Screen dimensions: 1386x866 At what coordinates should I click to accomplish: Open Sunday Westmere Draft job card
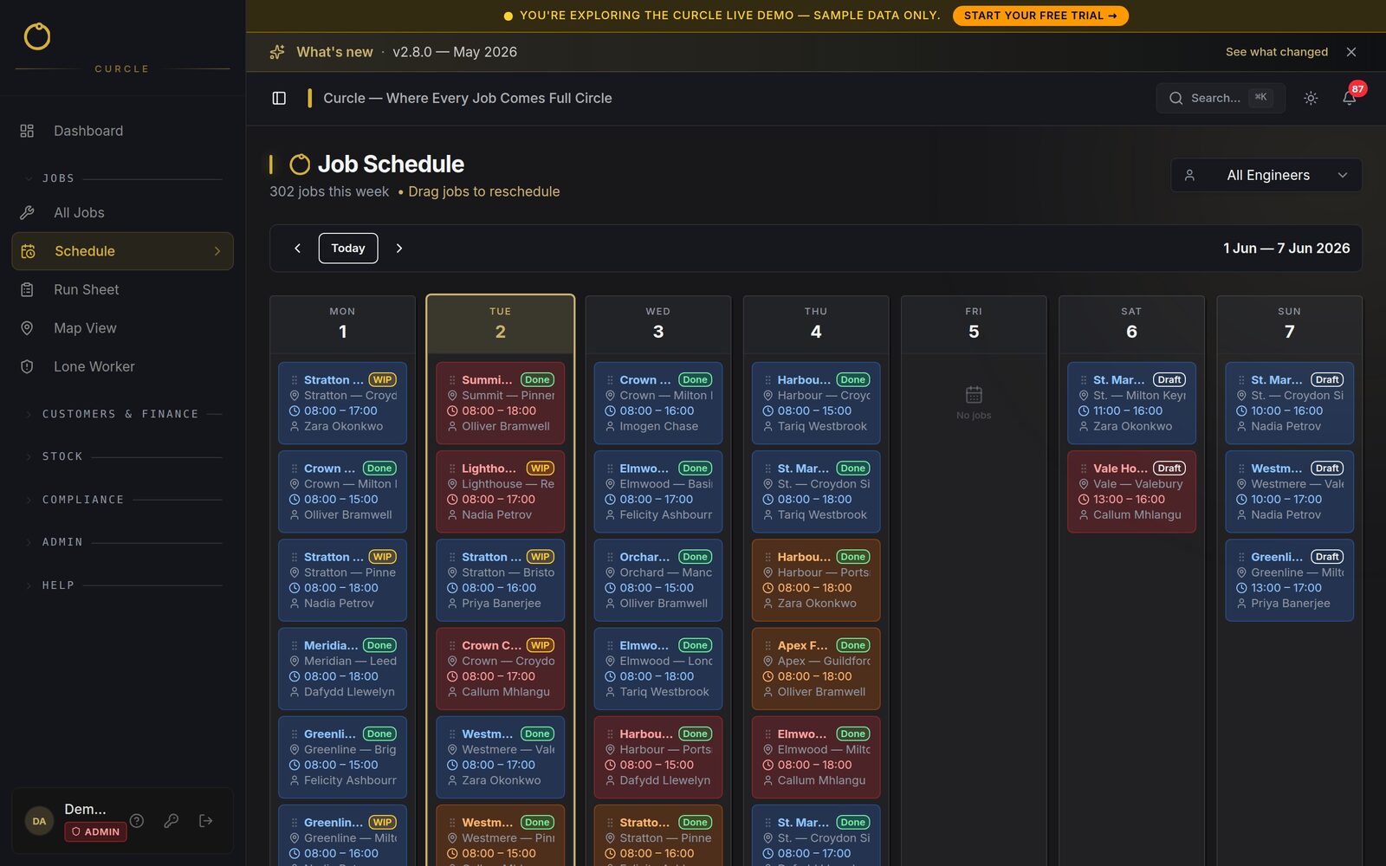pos(1290,492)
